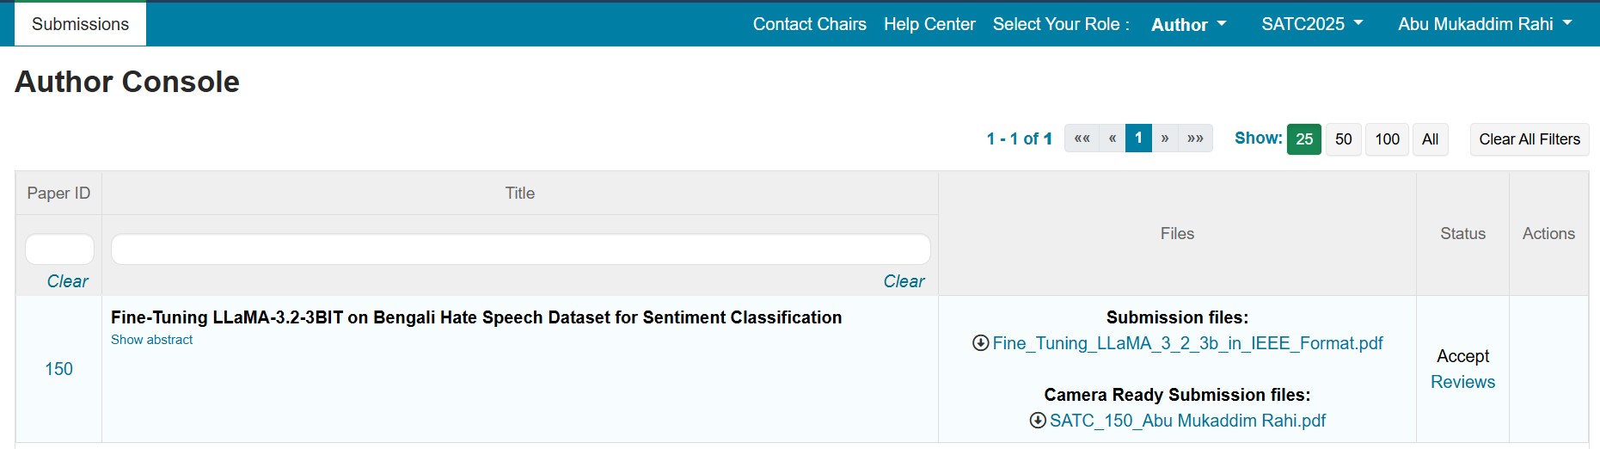Show 100 items per page
The width and height of the screenshot is (1600, 449).
pos(1387,139)
